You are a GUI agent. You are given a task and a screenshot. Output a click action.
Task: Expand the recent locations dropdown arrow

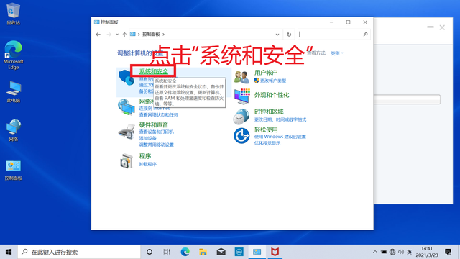click(x=117, y=35)
